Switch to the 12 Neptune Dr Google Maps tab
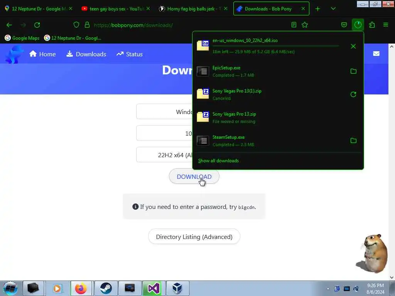The width and height of the screenshot is (395, 296). click(x=39, y=8)
